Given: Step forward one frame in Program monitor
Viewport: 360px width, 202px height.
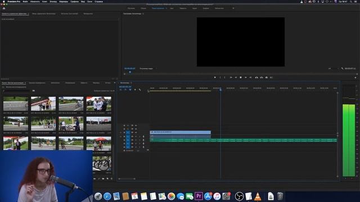Looking at the screenshot, I should point(246,77).
